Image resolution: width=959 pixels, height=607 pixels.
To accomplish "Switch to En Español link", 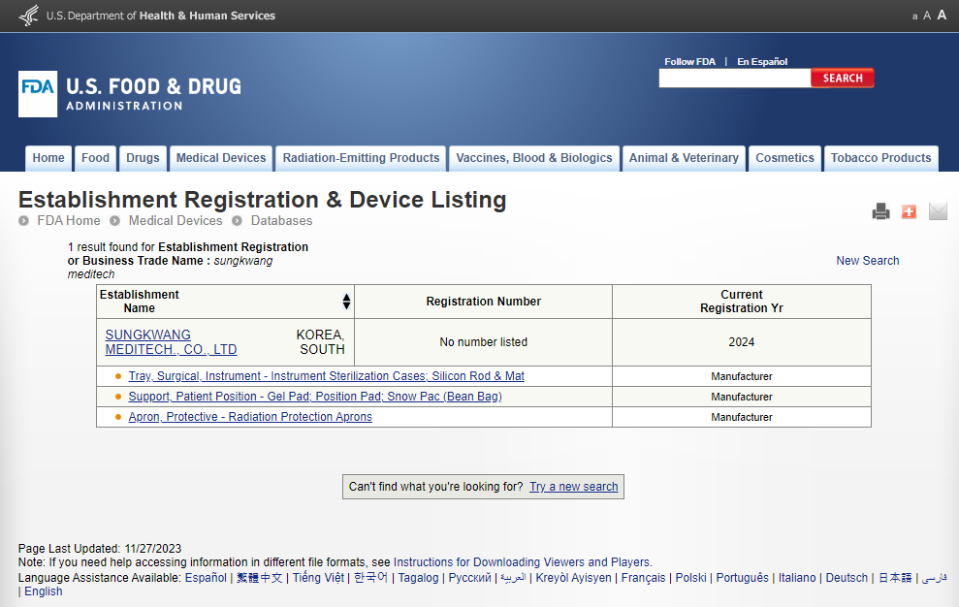I will click(x=762, y=62).
